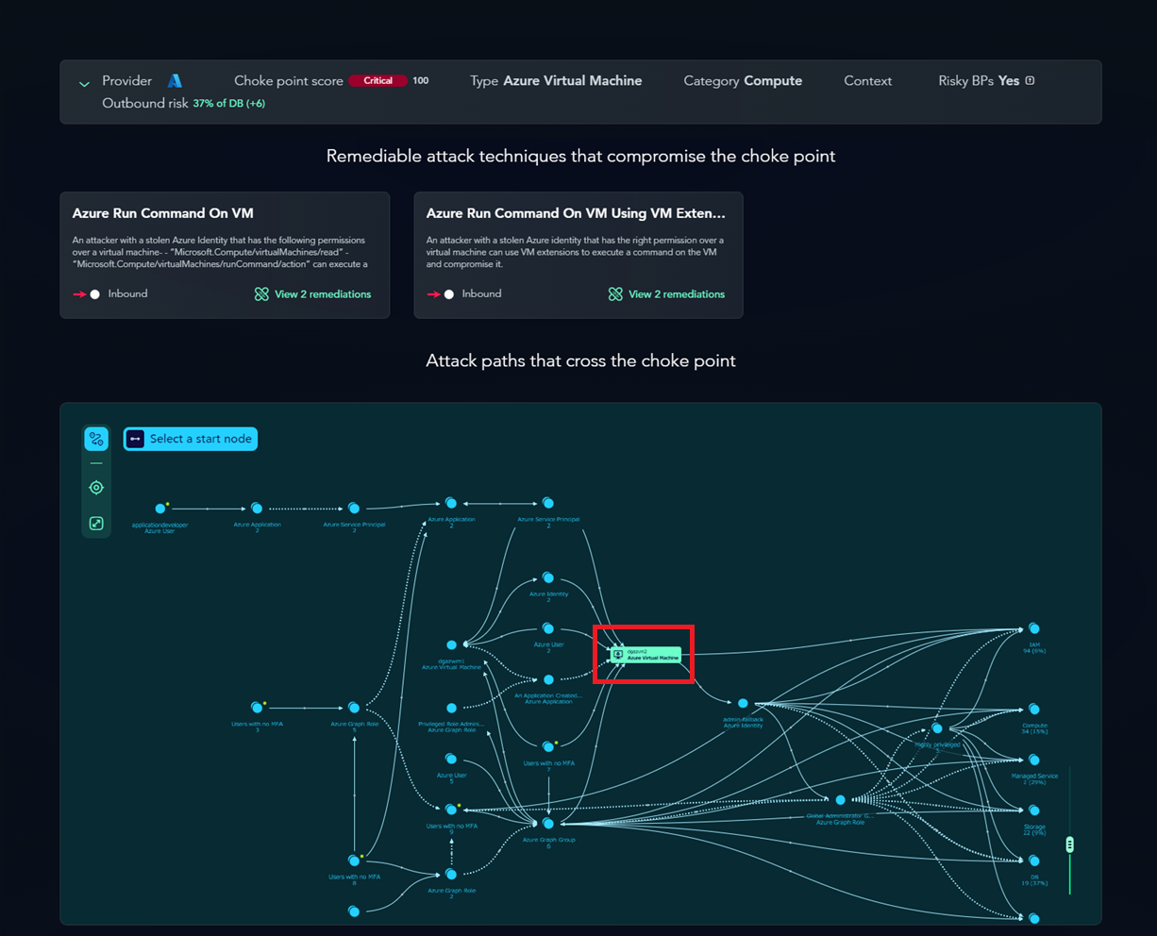Image resolution: width=1157 pixels, height=936 pixels.
Task: Click the Inbound arrow icon on the VM Extension card
Action: click(x=441, y=294)
